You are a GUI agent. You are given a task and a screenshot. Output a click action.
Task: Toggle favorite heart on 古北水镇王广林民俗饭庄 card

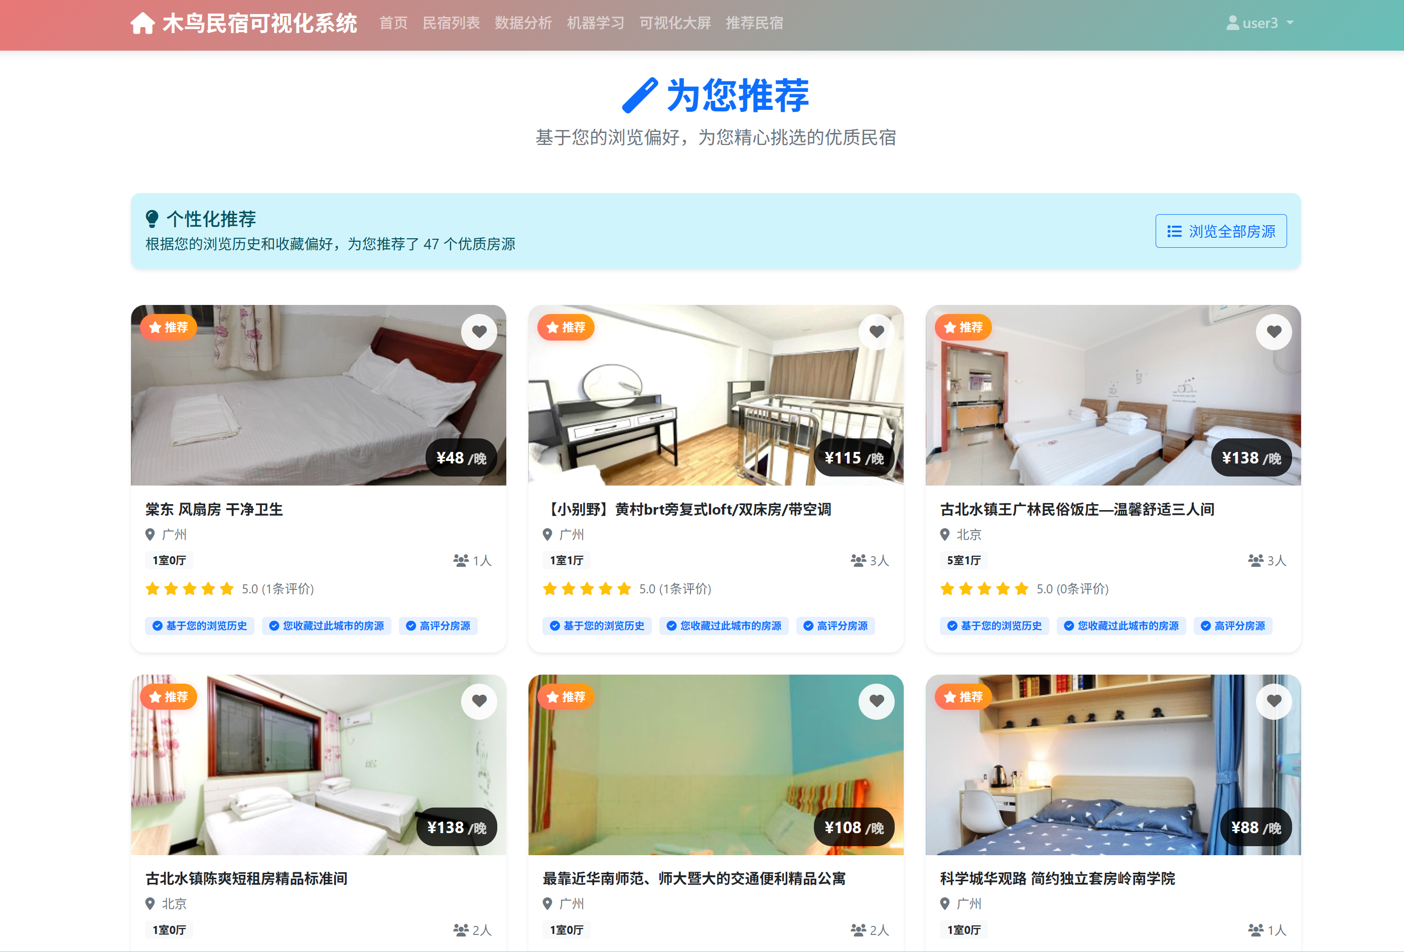coord(1274,331)
